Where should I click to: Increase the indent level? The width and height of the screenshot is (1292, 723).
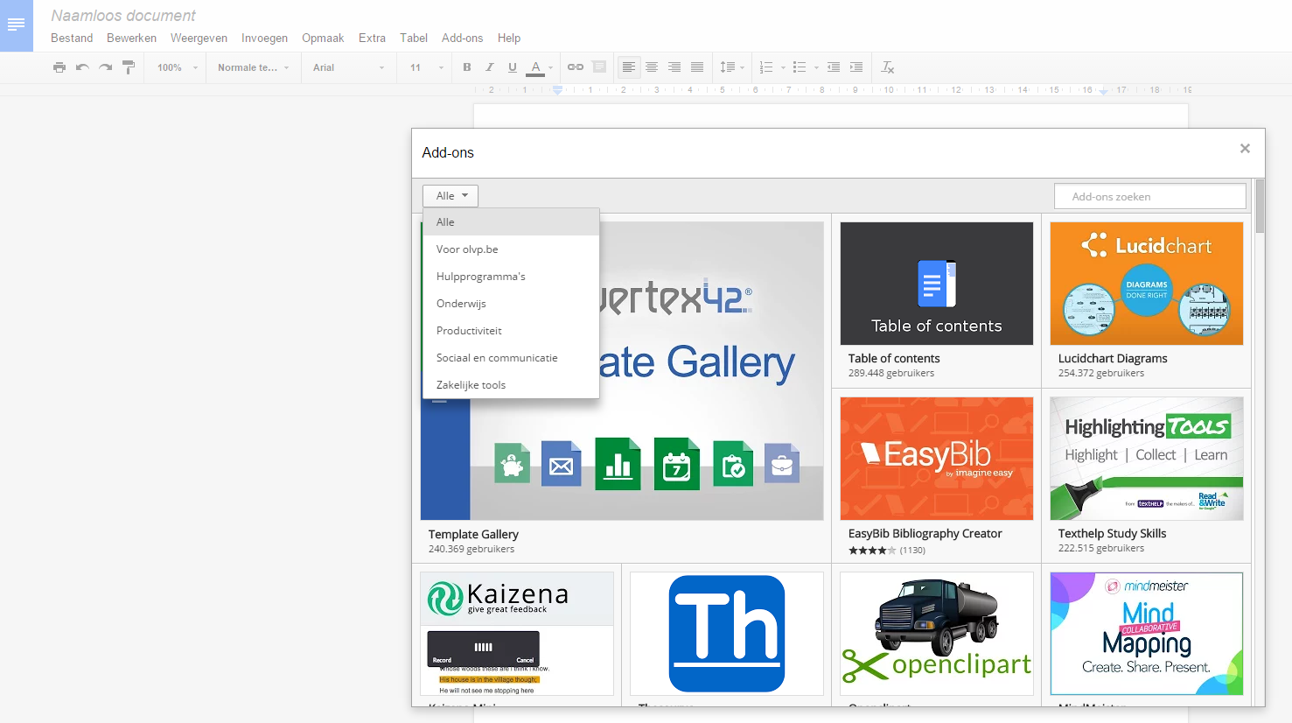click(856, 67)
